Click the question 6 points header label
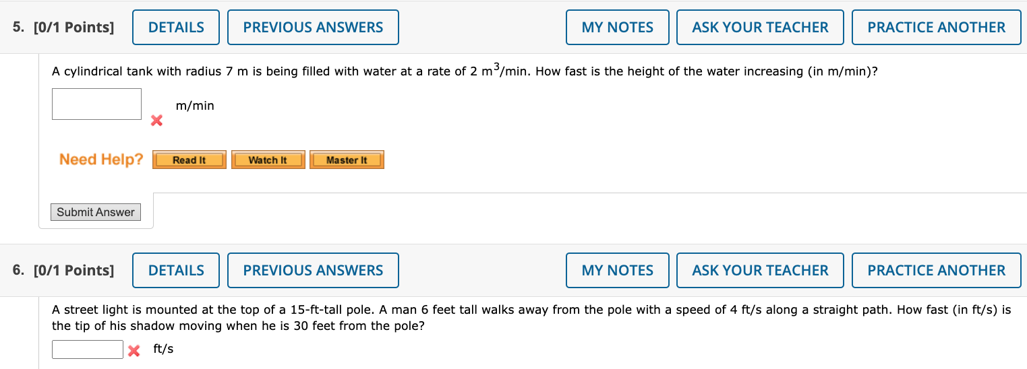 tap(63, 271)
